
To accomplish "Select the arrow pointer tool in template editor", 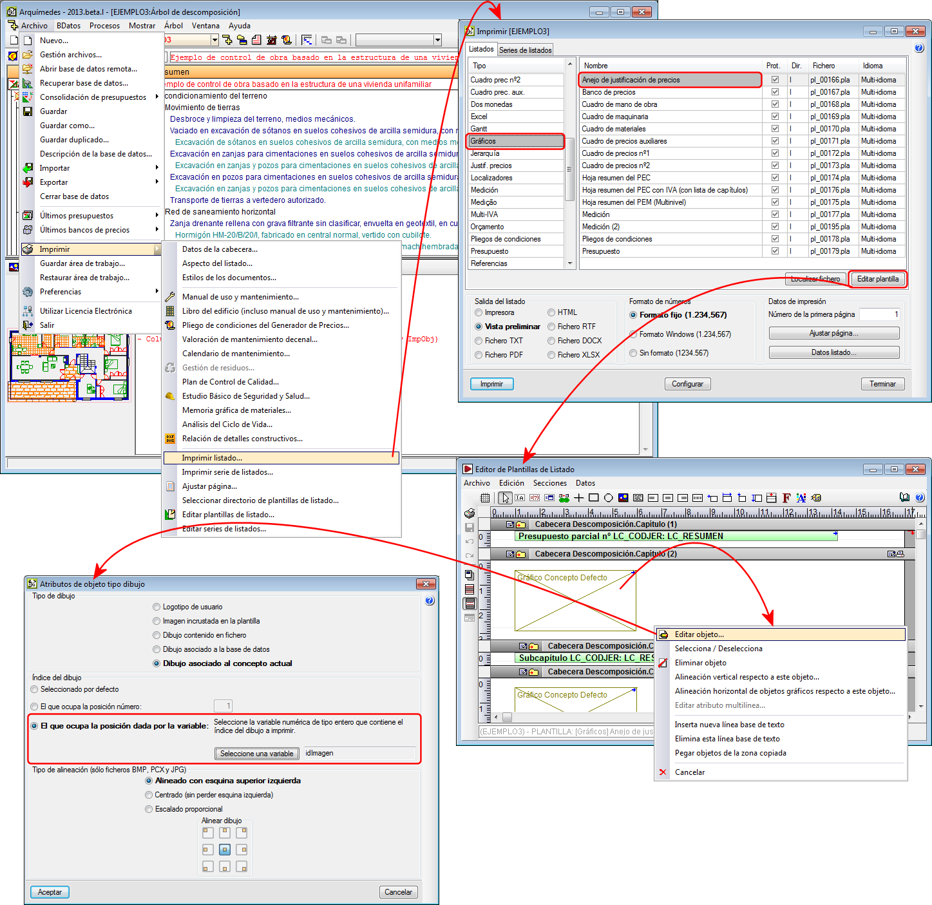I will 506,498.
